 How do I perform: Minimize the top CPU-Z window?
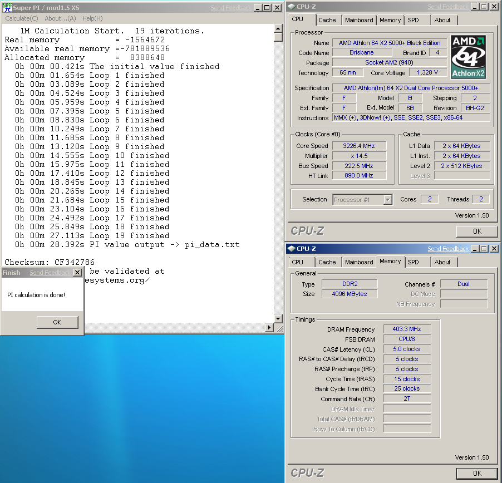(475, 7)
